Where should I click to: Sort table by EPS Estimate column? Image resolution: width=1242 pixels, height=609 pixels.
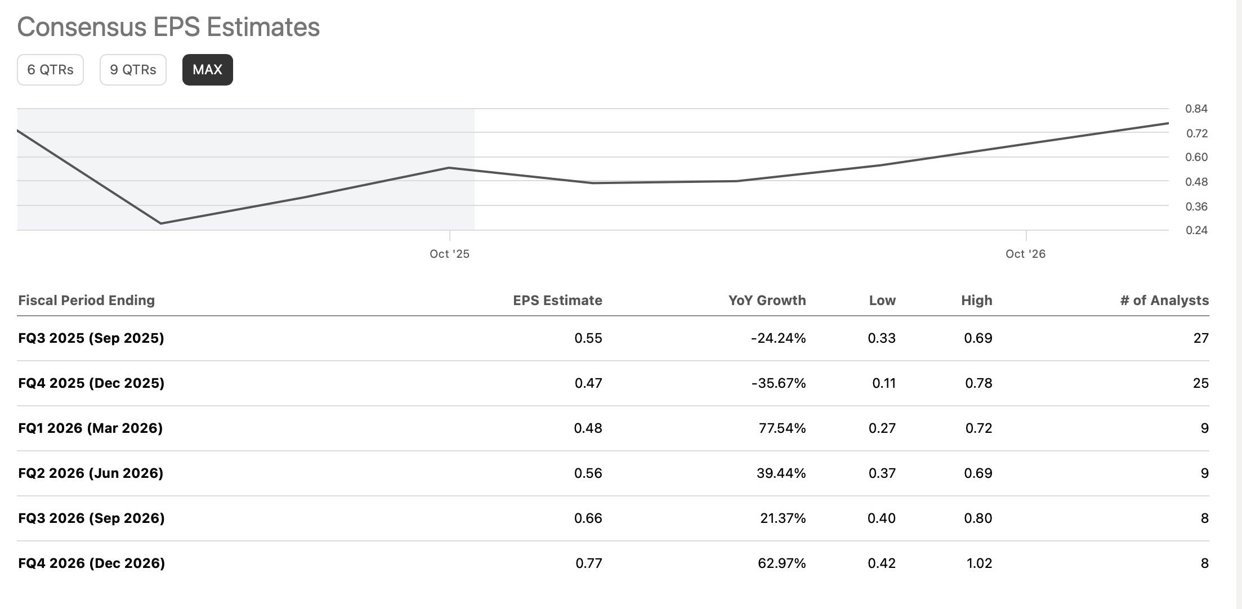[x=557, y=300]
